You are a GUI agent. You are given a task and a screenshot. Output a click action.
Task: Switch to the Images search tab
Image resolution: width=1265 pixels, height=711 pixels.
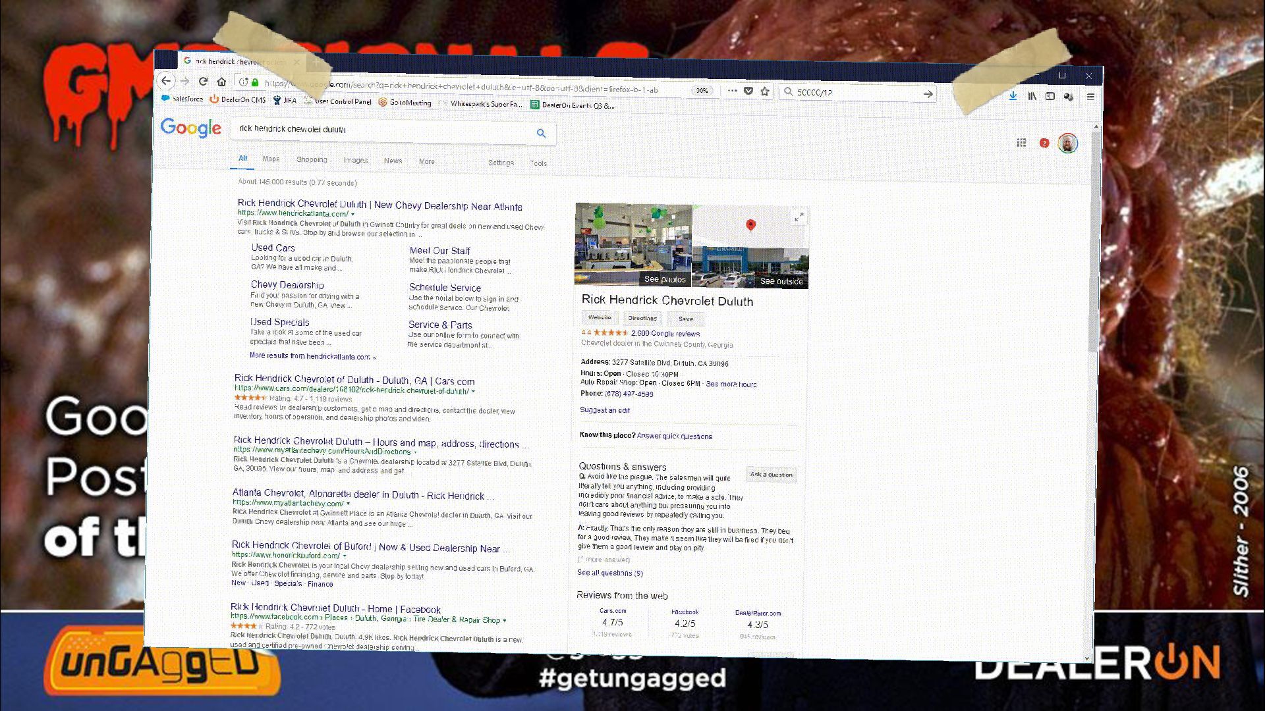(355, 160)
